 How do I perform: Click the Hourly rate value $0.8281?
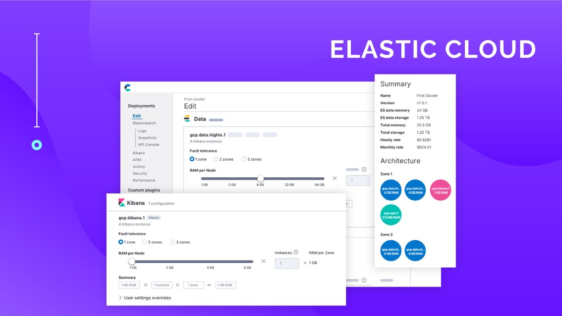tap(424, 140)
